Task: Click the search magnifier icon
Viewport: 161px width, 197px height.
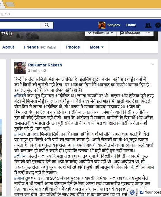Action: point(47,25)
